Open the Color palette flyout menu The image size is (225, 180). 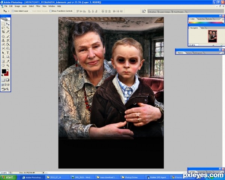click(223, 19)
